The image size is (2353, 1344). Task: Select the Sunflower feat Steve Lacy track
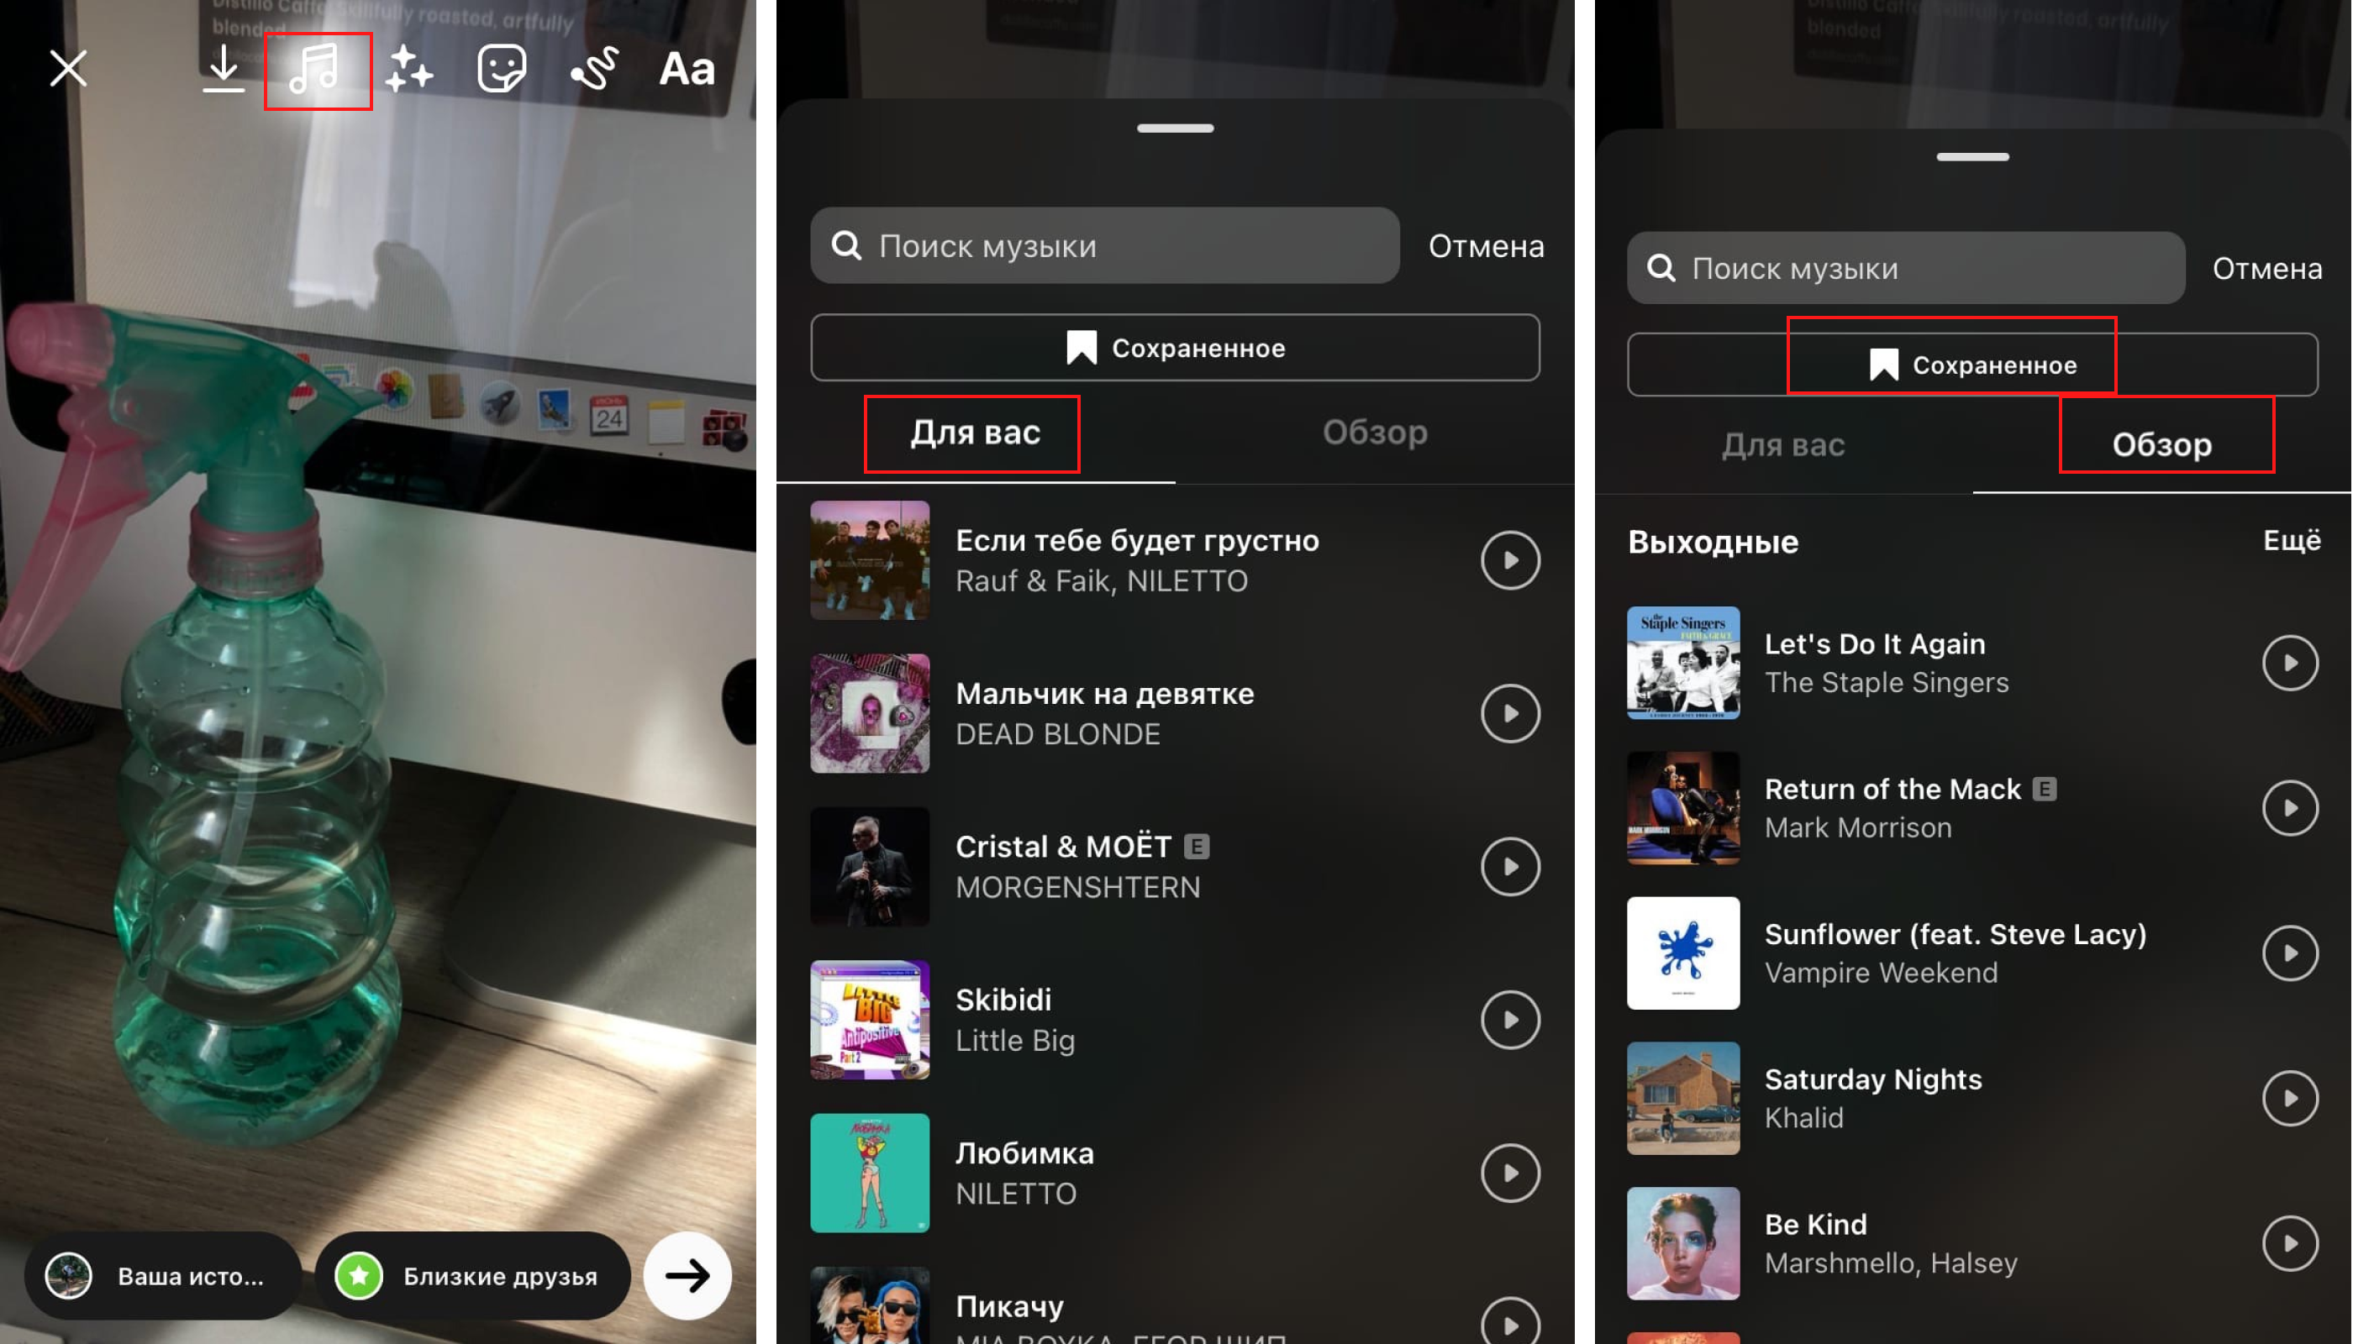(x=1956, y=952)
